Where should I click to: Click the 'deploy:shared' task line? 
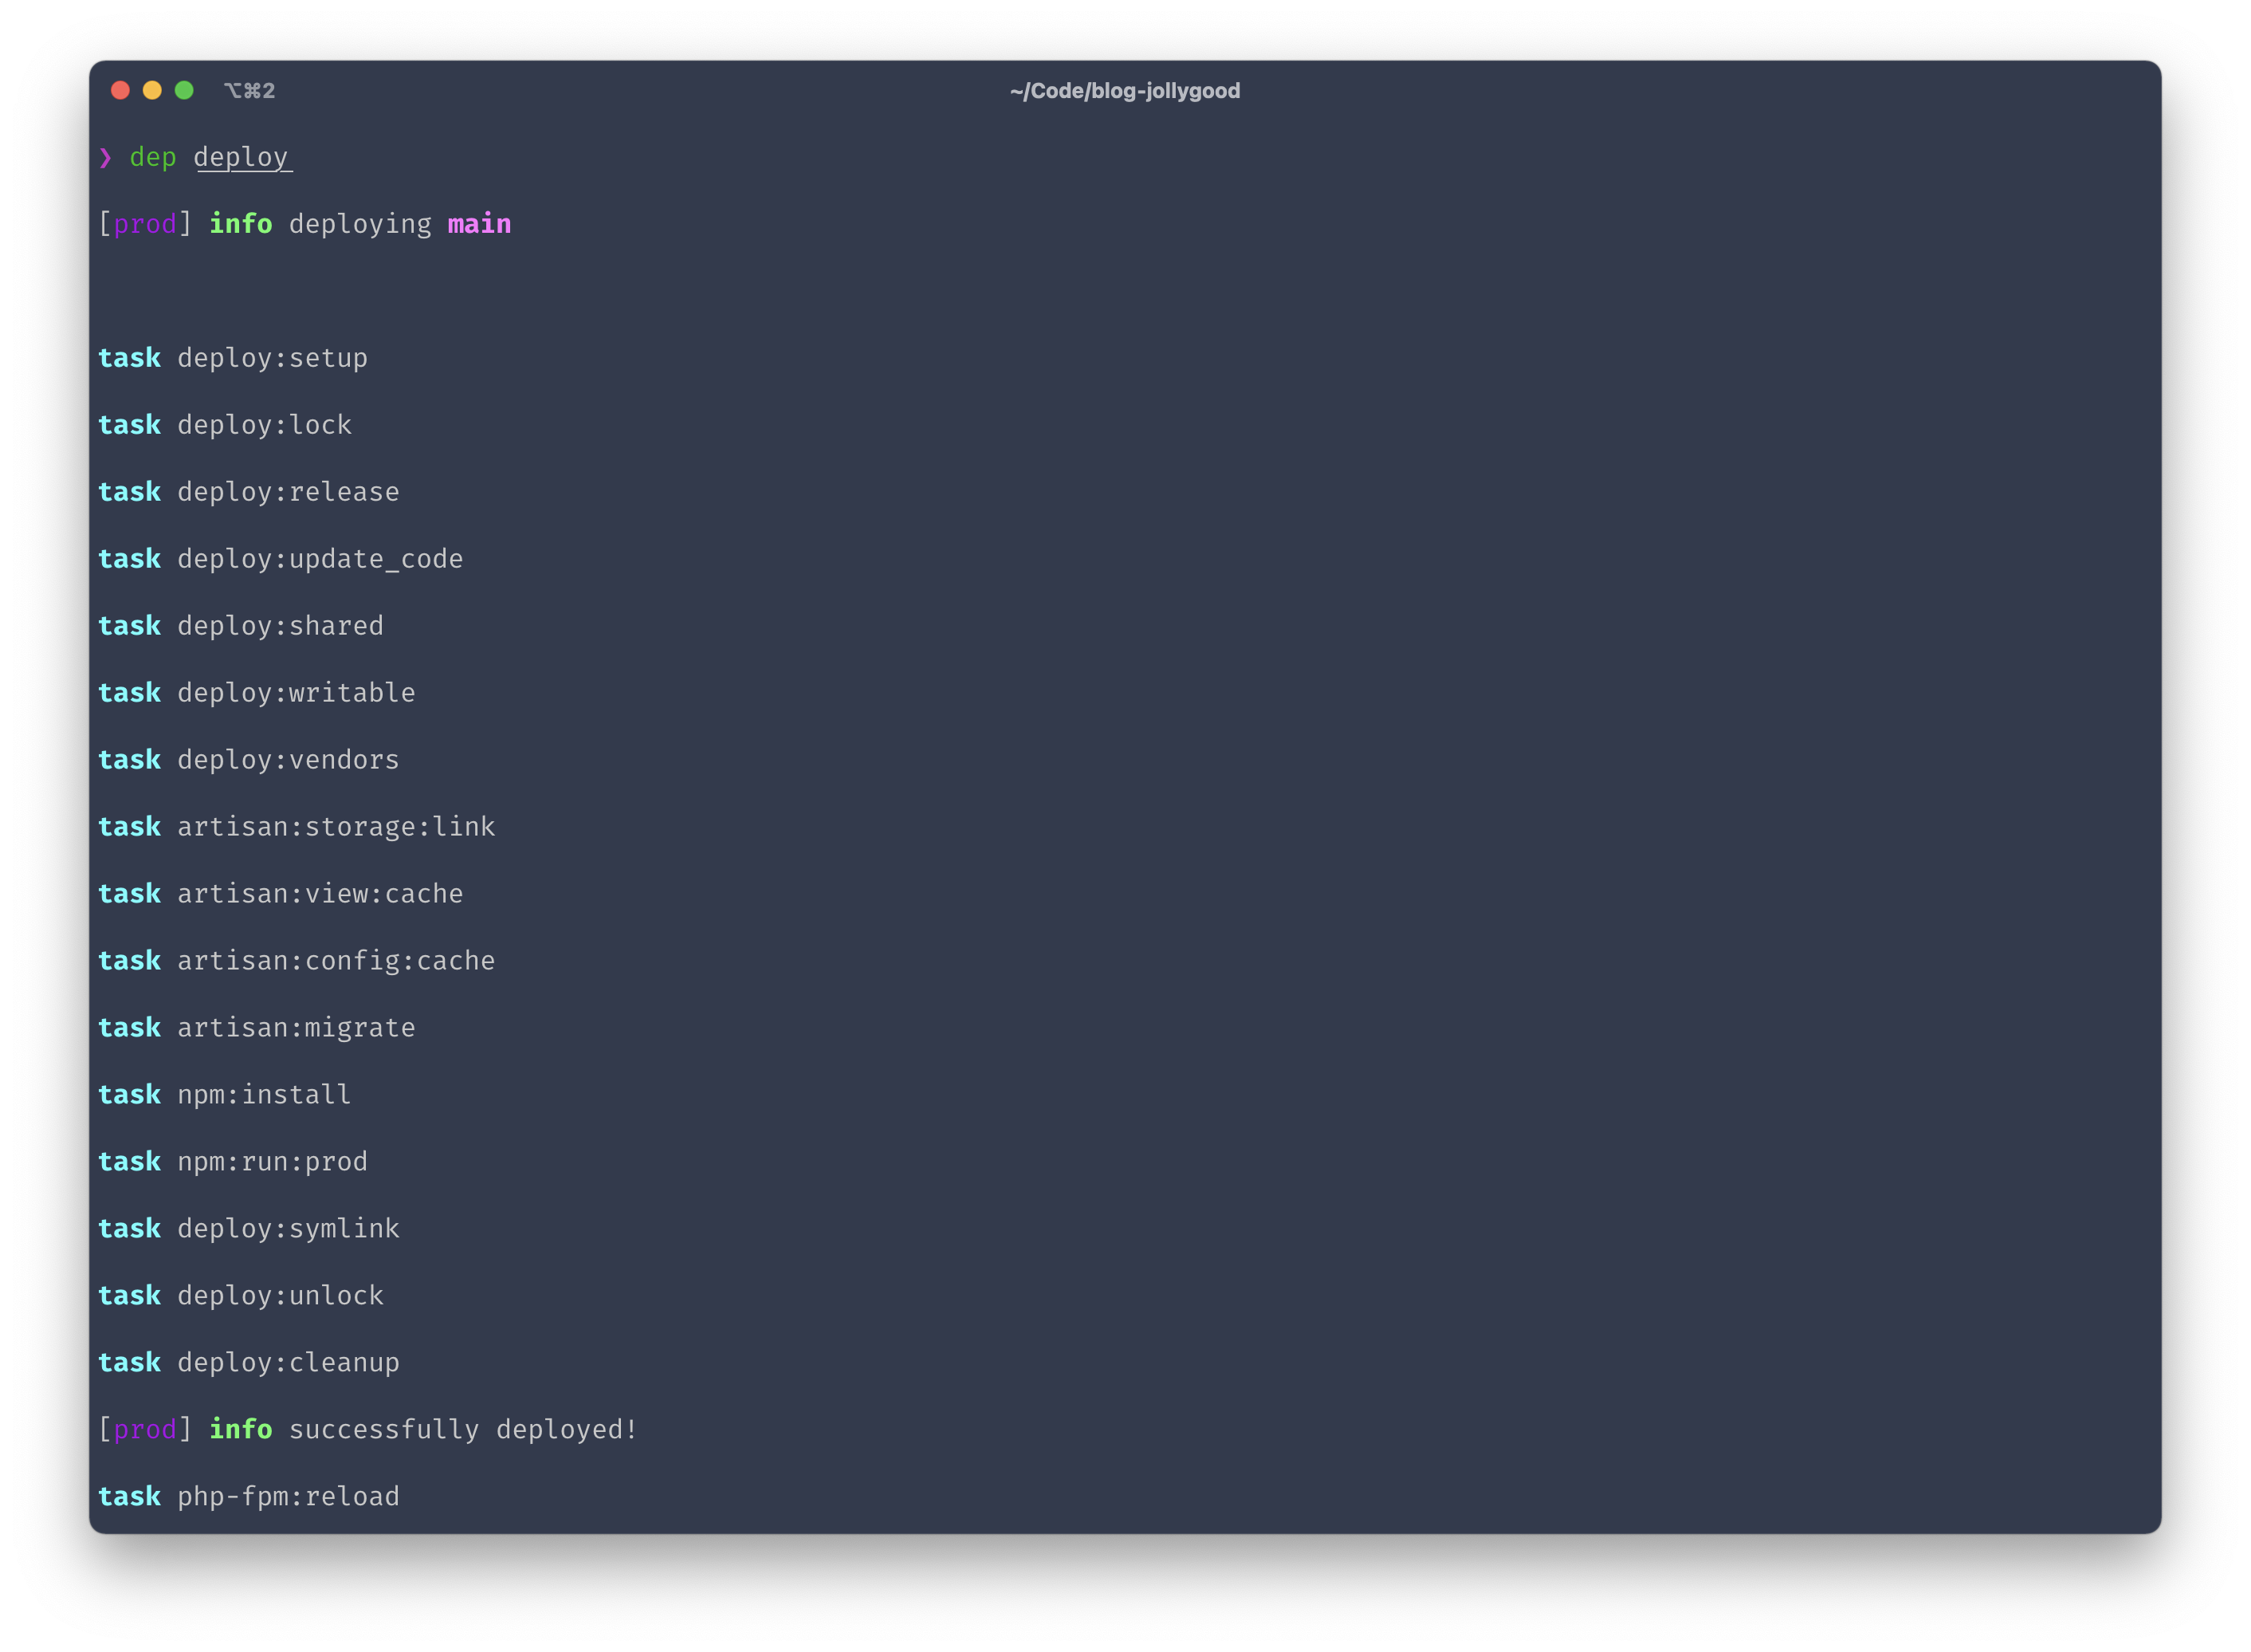pyautogui.click(x=241, y=626)
